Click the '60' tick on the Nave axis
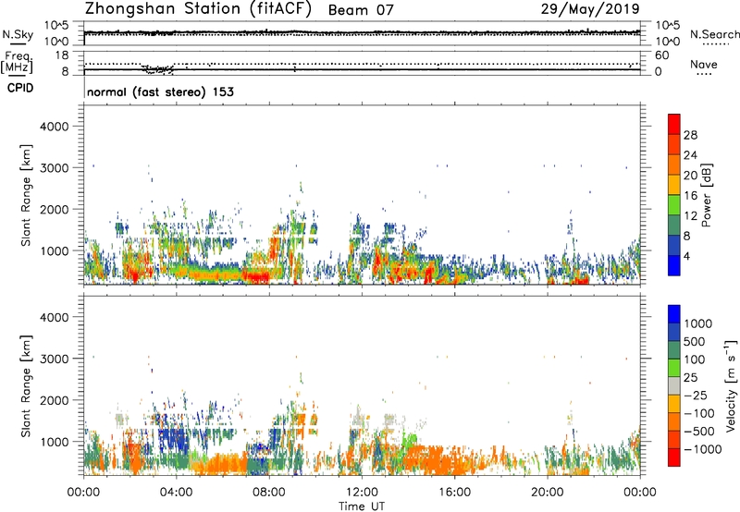The image size is (740, 512). [x=661, y=55]
